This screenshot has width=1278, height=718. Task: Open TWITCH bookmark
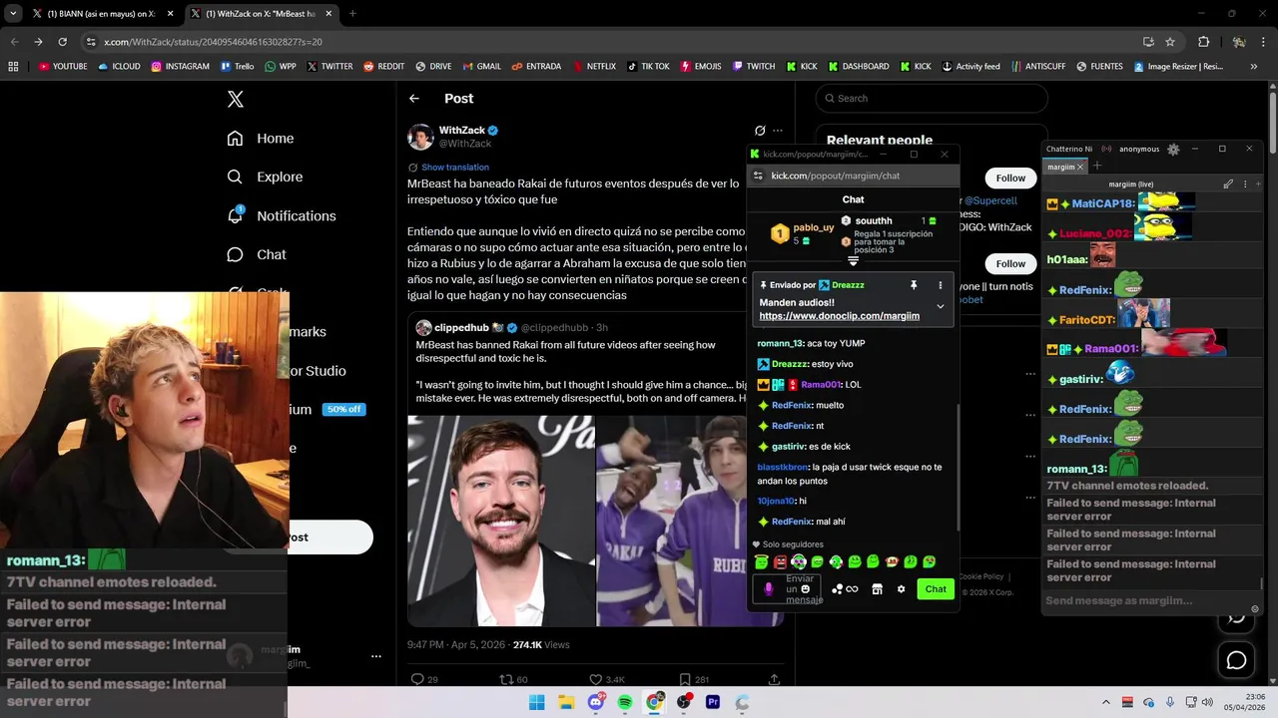tap(754, 67)
